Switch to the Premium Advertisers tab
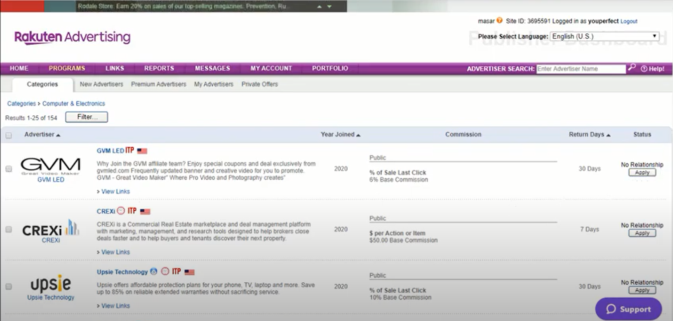This screenshot has height=321, width=673. point(158,84)
